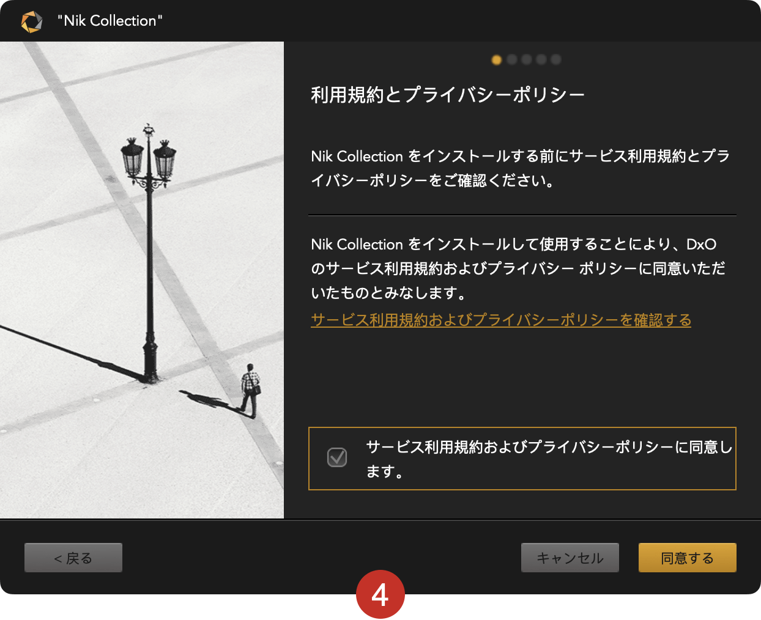Select the fourth step progress dot
Image resolution: width=761 pixels, height=620 pixels.
point(541,59)
